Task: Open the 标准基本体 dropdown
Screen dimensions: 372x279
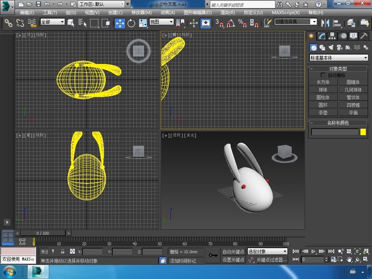Action: [339, 58]
